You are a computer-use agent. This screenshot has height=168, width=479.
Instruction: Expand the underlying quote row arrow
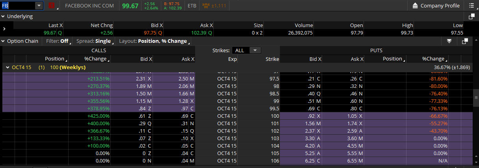[x=4, y=29]
